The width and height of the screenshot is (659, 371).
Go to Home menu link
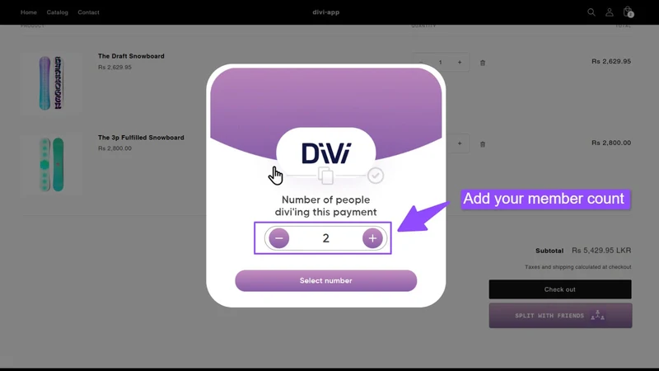click(x=29, y=12)
